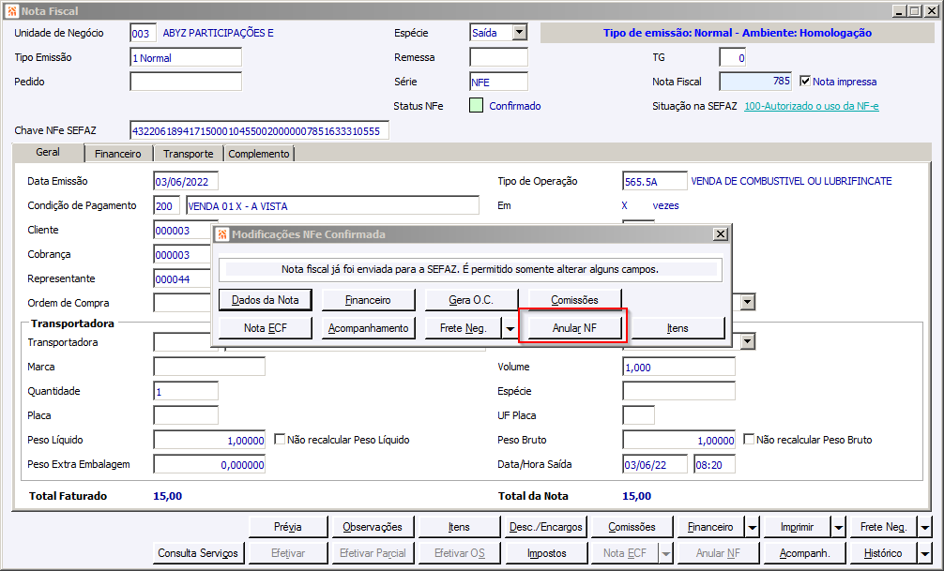
Task: Open the dropdown beside Ordem de Compra row
Action: (x=748, y=302)
